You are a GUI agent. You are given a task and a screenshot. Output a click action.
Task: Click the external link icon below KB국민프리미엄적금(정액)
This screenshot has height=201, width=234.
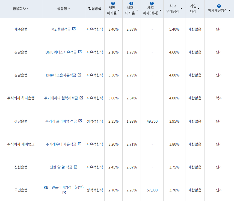pos(64,193)
